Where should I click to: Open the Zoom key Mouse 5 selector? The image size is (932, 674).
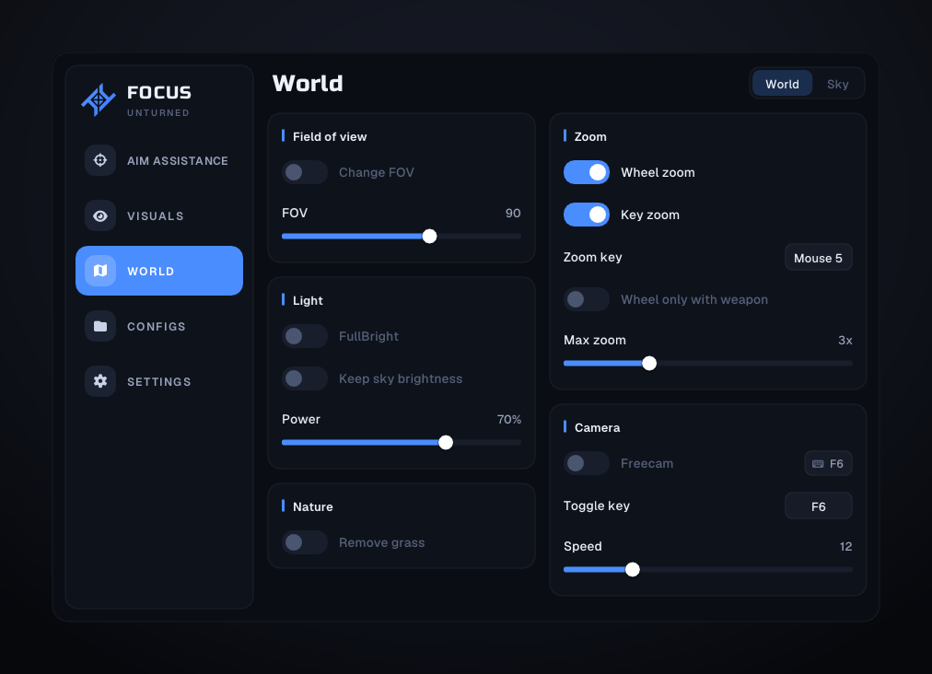click(x=819, y=258)
